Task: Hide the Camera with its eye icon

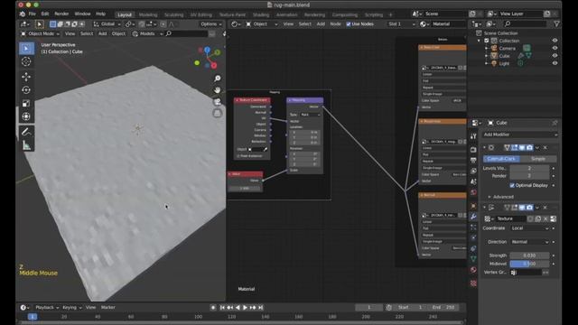Action: tap(555, 48)
